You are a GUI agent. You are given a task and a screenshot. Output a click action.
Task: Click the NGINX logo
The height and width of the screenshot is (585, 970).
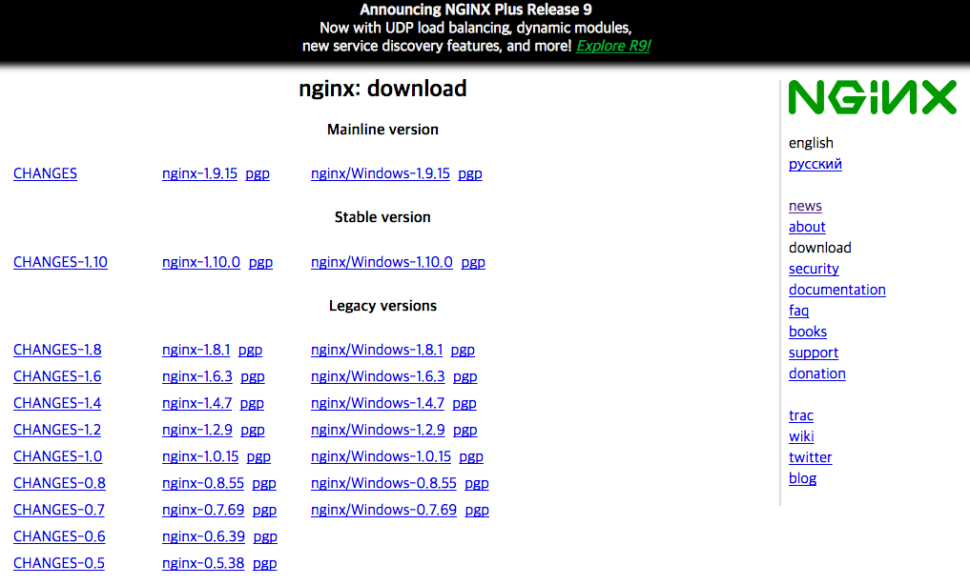click(873, 97)
